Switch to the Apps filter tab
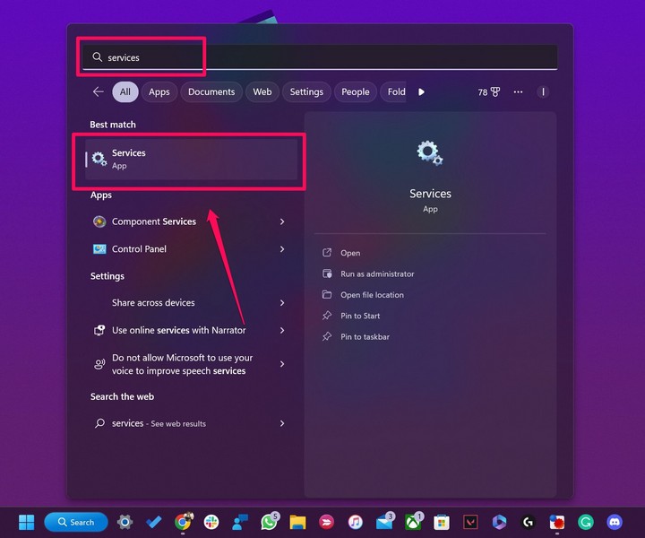 click(x=159, y=91)
